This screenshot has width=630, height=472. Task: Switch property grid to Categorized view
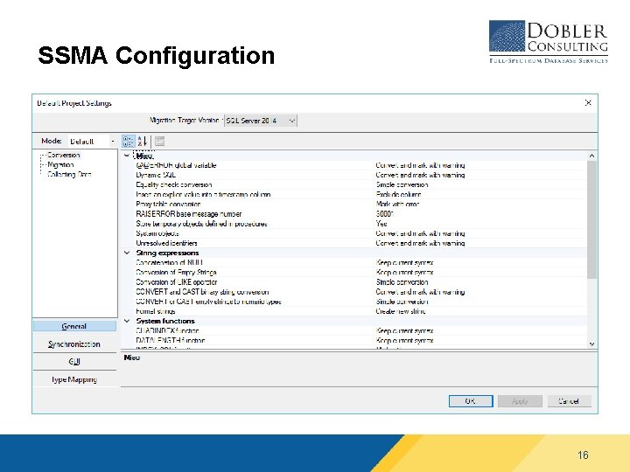pos(128,142)
